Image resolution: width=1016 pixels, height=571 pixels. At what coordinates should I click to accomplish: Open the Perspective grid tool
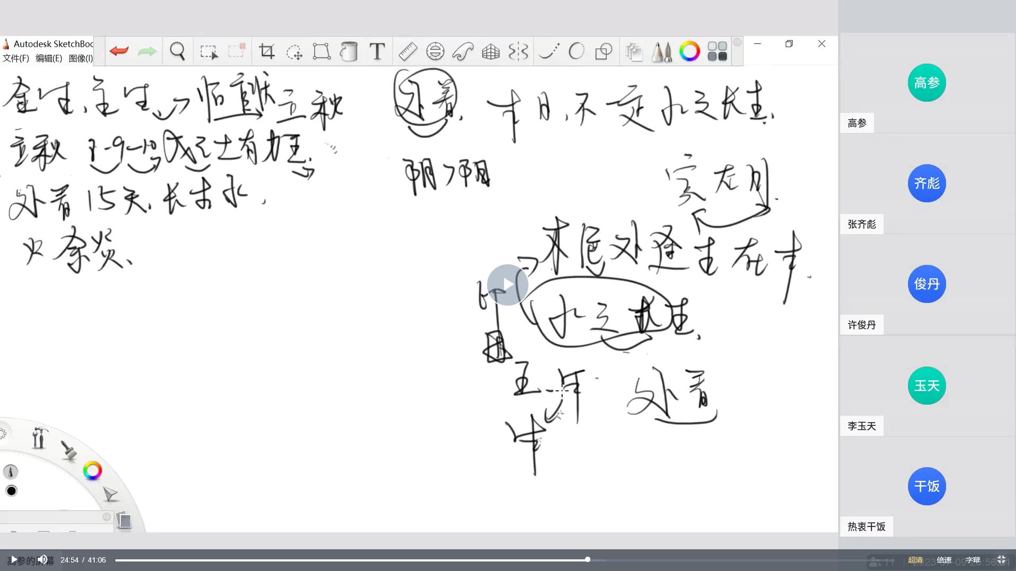[x=491, y=51]
